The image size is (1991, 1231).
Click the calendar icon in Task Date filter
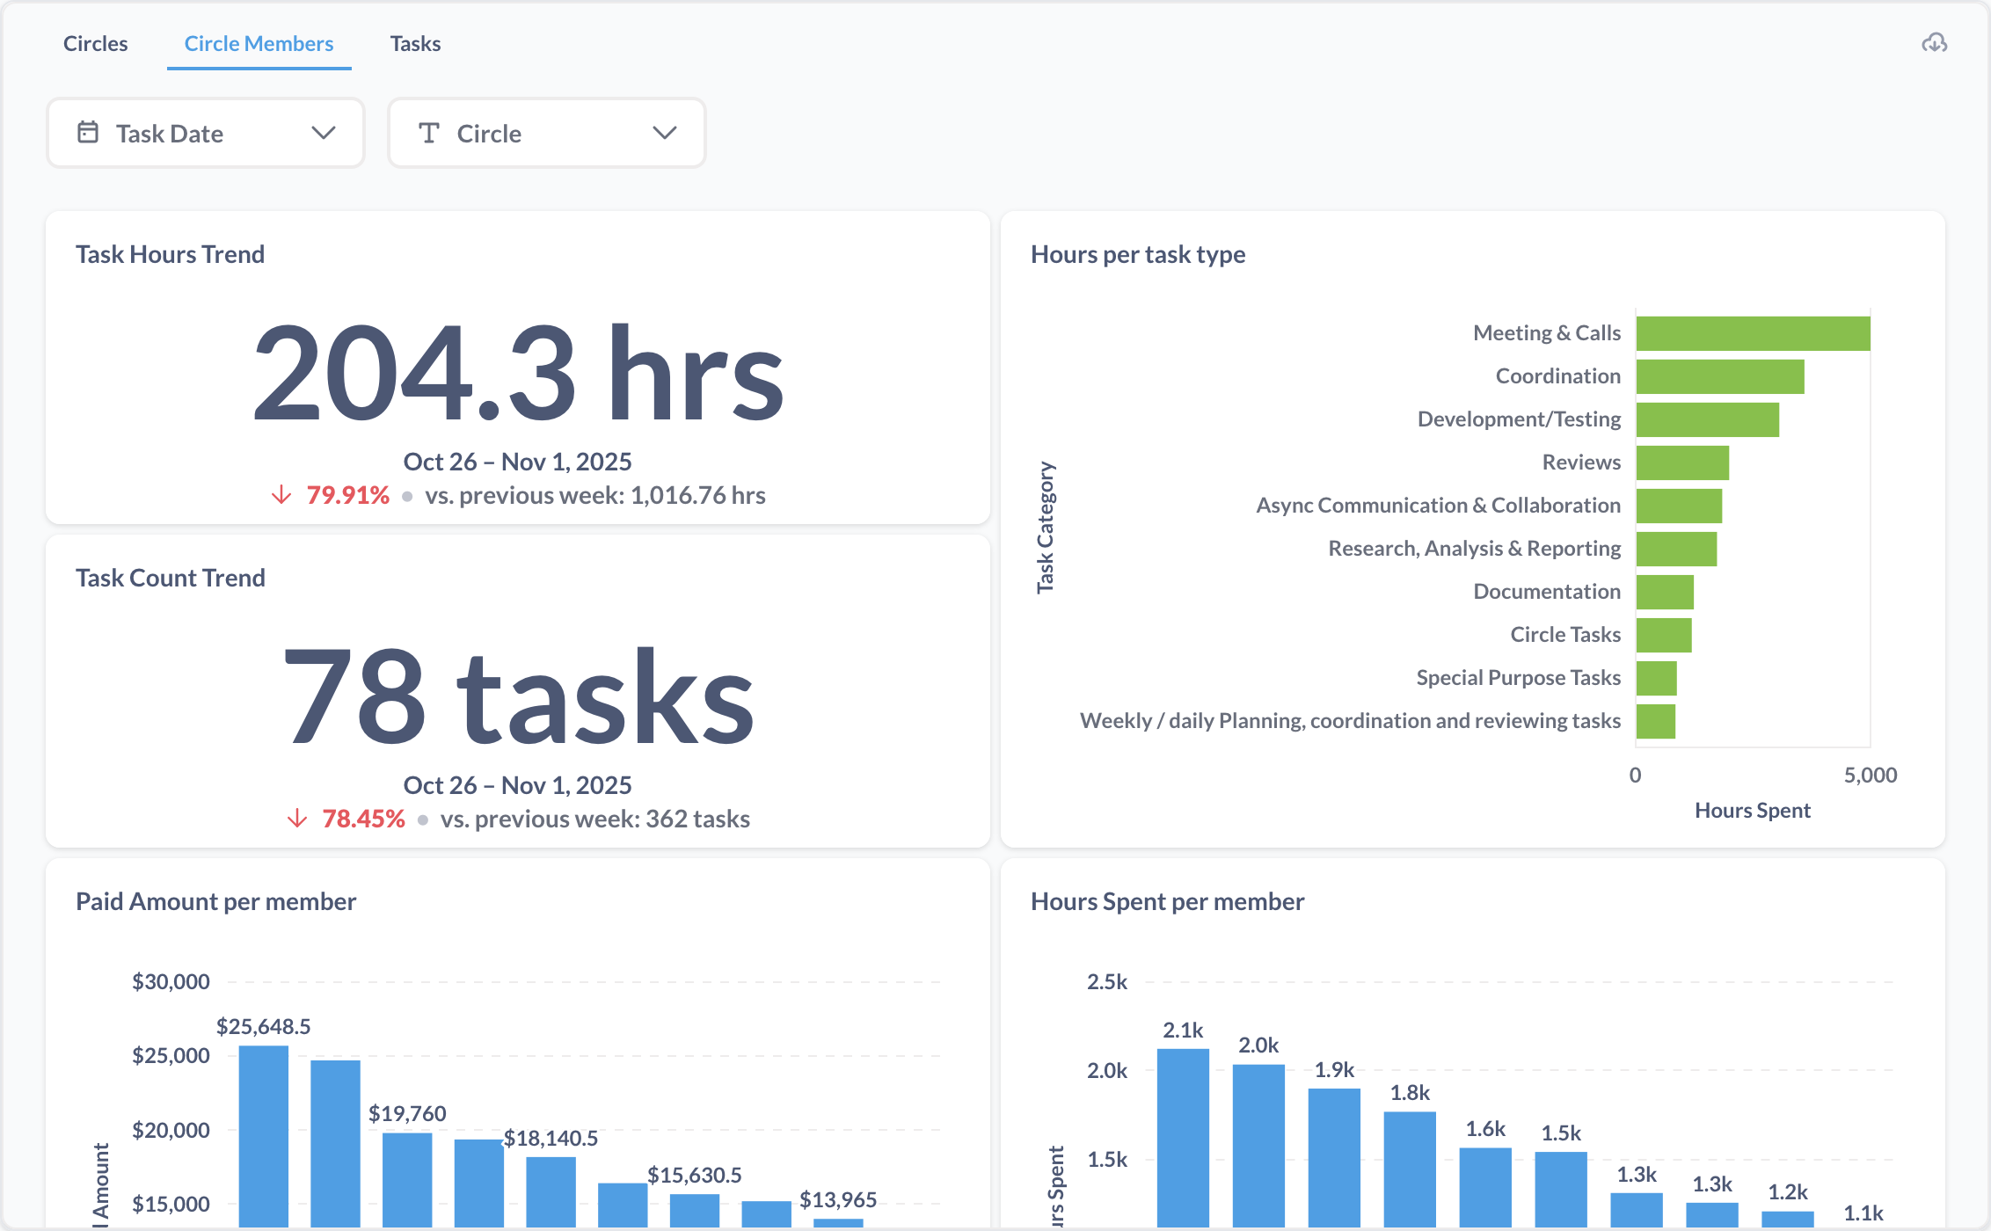(88, 133)
